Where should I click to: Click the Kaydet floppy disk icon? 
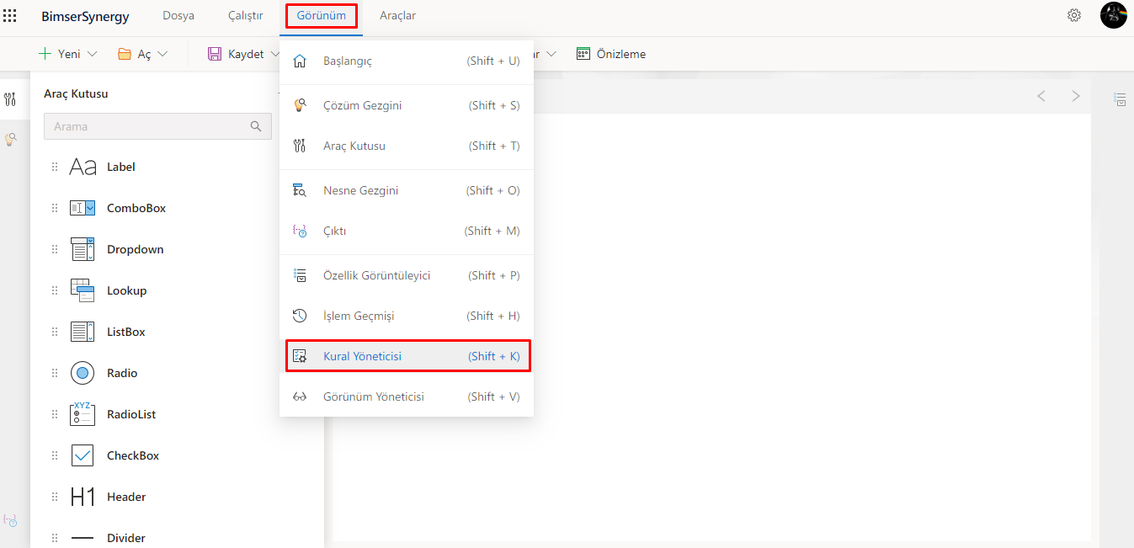(x=215, y=54)
